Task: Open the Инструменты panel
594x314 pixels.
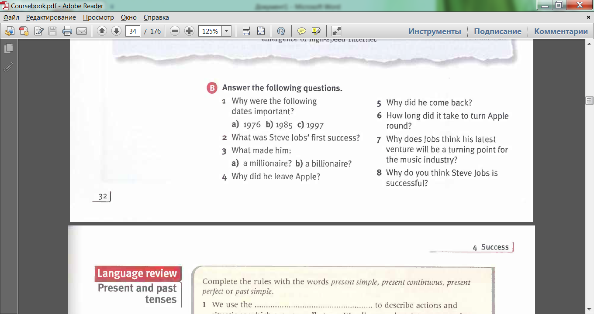Action: click(x=435, y=31)
